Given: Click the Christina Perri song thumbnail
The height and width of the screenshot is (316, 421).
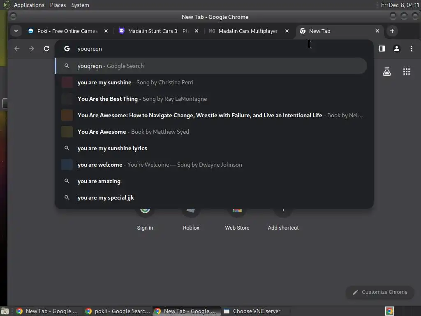Looking at the screenshot, I should tap(67, 82).
